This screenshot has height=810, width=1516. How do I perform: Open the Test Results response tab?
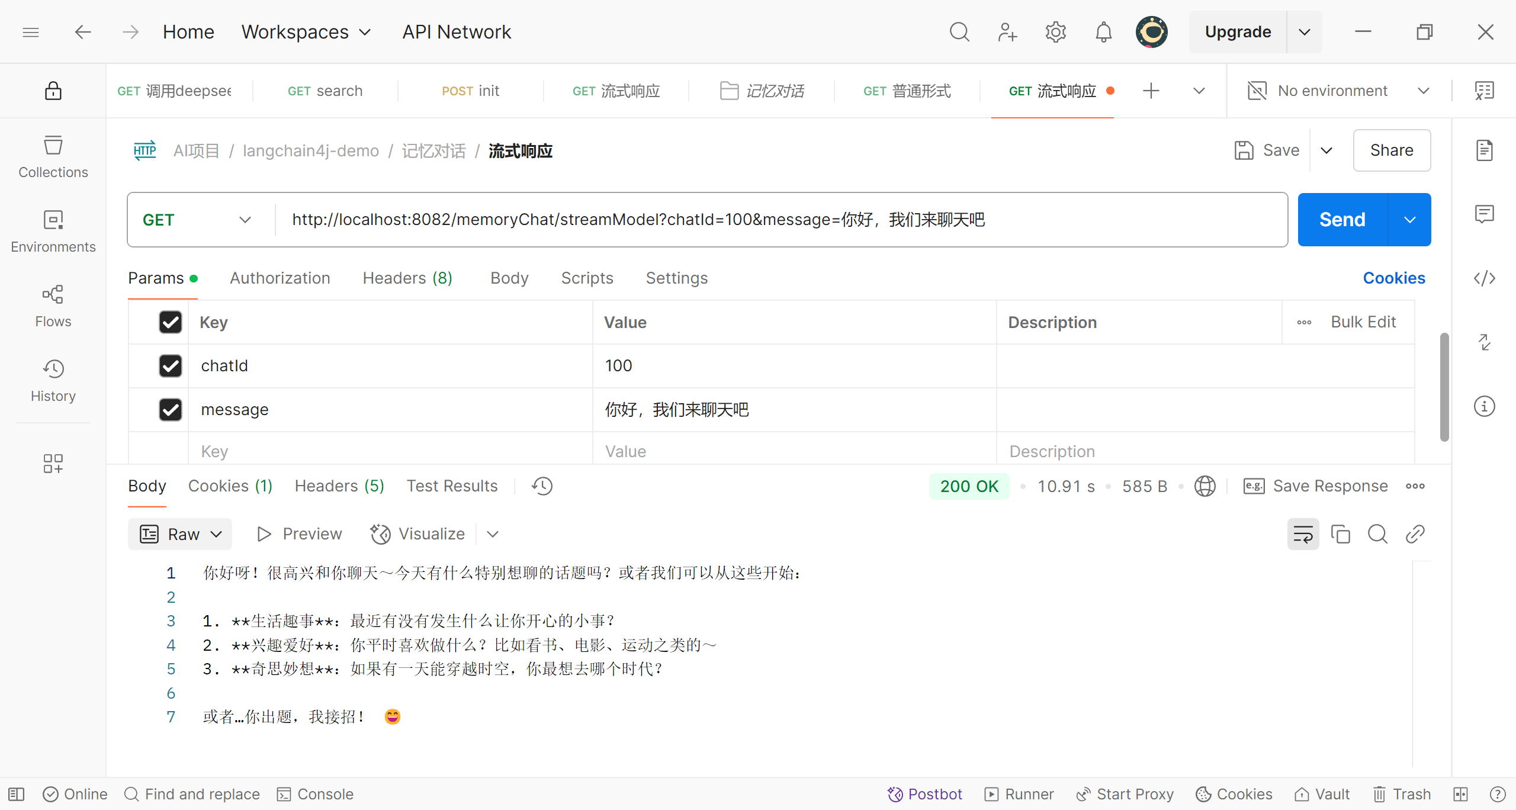pyautogui.click(x=452, y=486)
